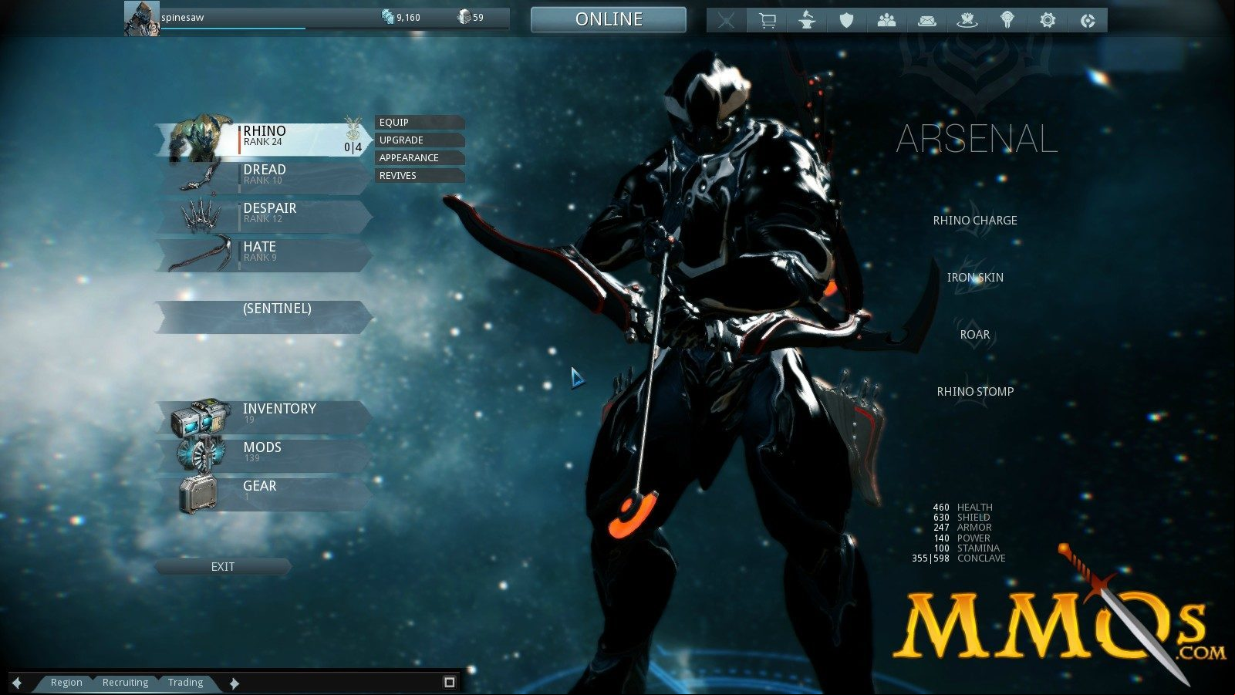Click the RHINO STOMP ability

(975, 392)
